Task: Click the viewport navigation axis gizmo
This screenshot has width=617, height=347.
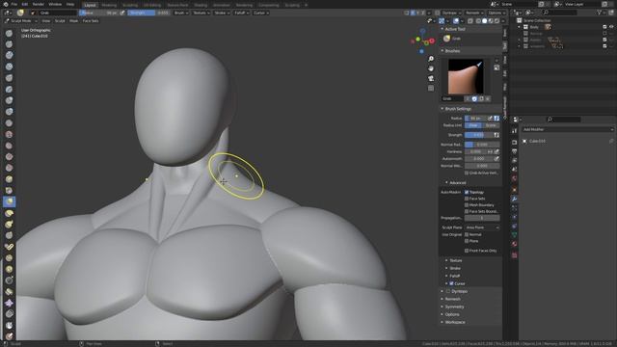Action: point(422,40)
